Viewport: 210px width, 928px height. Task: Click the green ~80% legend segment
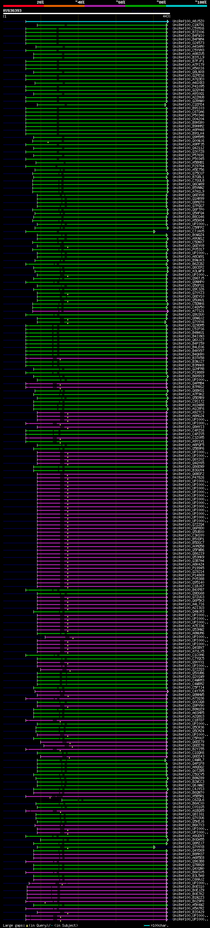pyautogui.click(x=146, y=6)
